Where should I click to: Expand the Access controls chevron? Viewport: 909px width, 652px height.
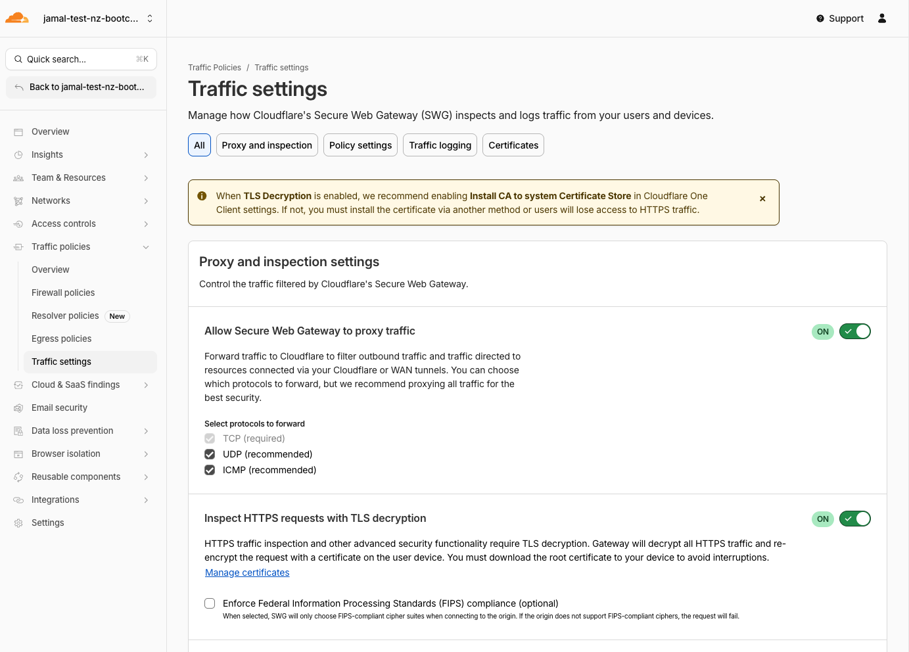point(146,224)
